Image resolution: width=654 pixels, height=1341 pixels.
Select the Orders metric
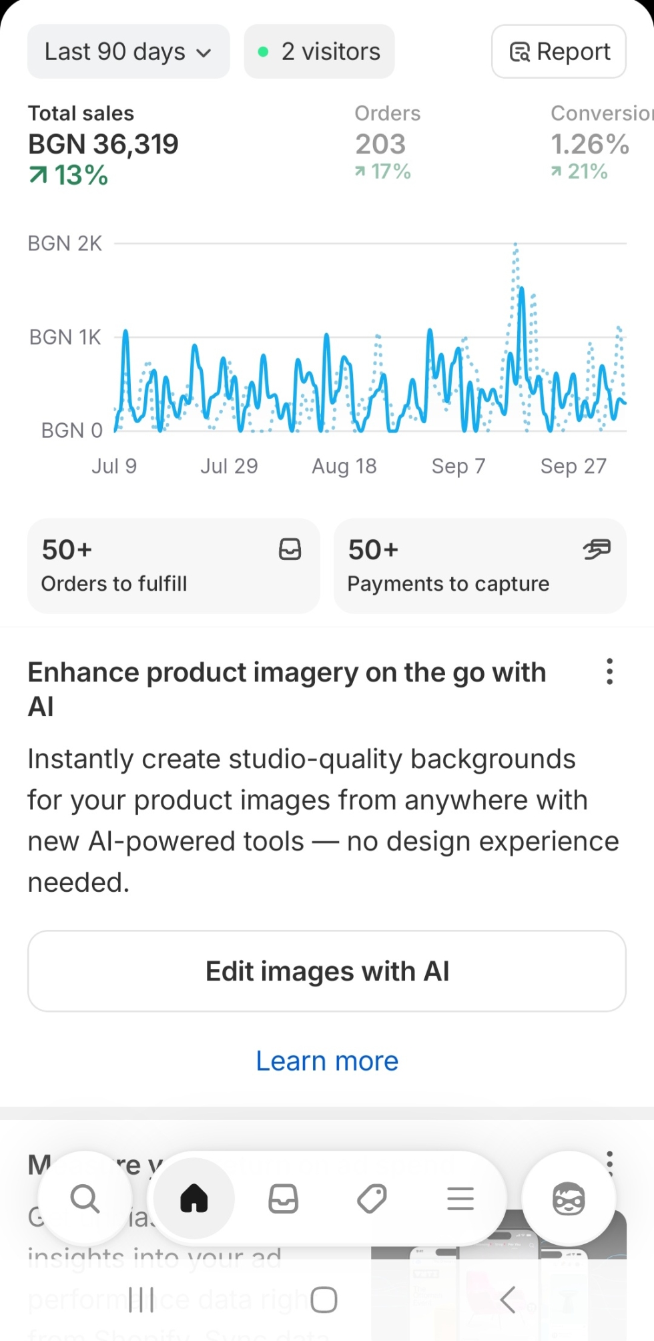coord(386,143)
